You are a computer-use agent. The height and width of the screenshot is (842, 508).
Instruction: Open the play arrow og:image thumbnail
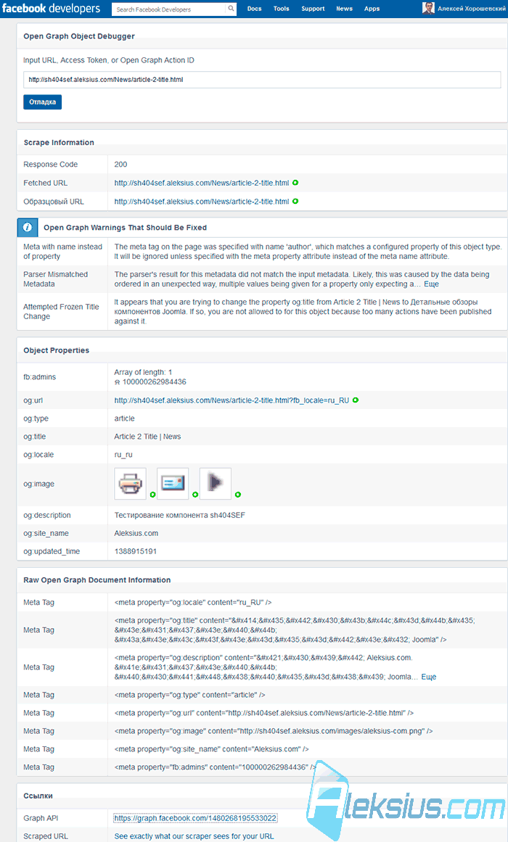point(216,483)
